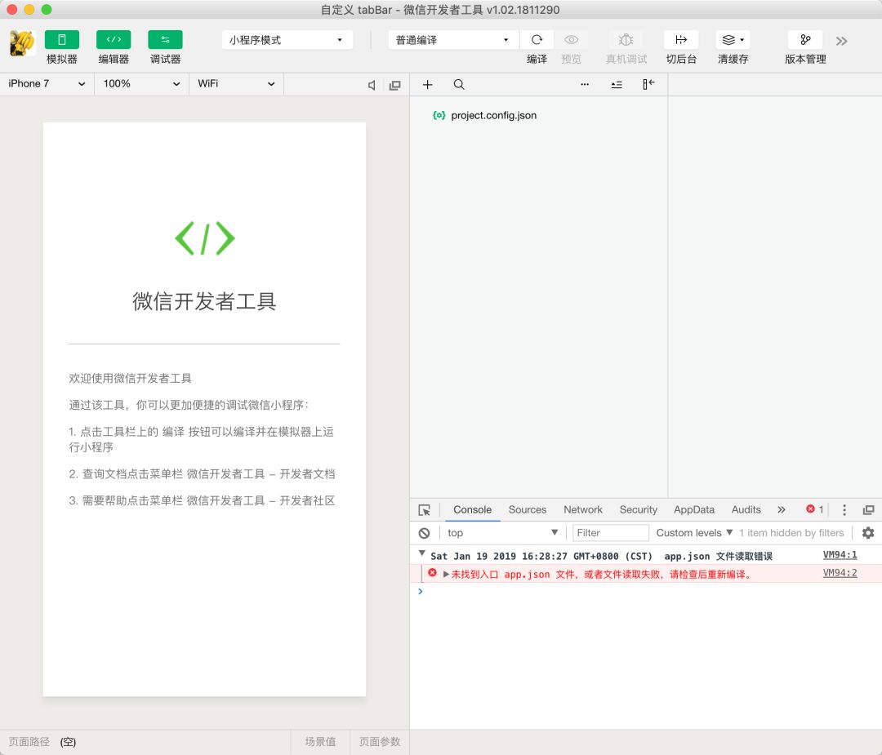882x755 pixels.
Task: Undock devtools into separate window icon
Action: click(x=868, y=510)
